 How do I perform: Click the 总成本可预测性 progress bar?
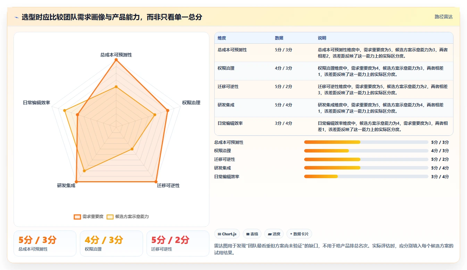[x=366, y=142]
